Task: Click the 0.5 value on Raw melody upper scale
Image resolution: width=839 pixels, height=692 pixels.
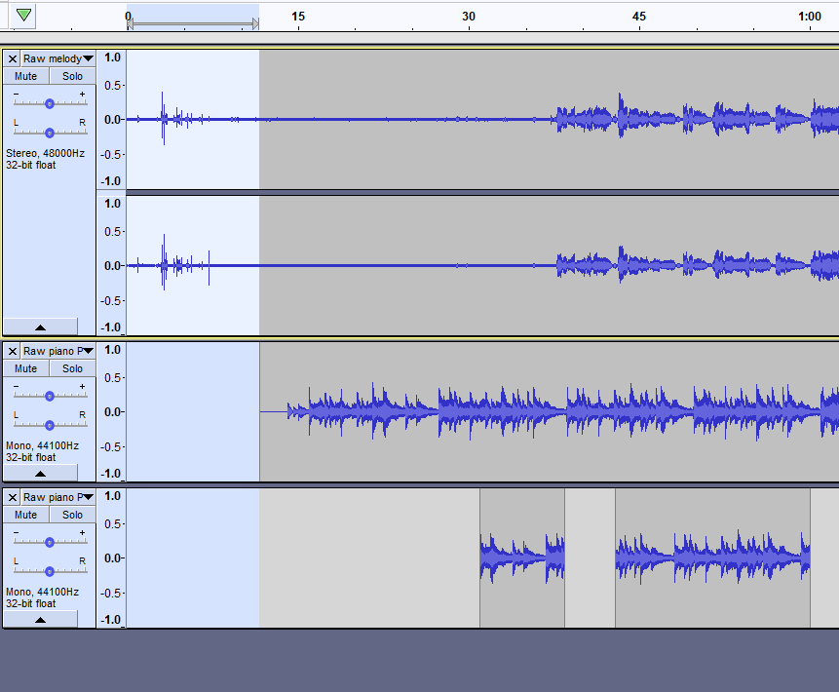Action: [112, 85]
